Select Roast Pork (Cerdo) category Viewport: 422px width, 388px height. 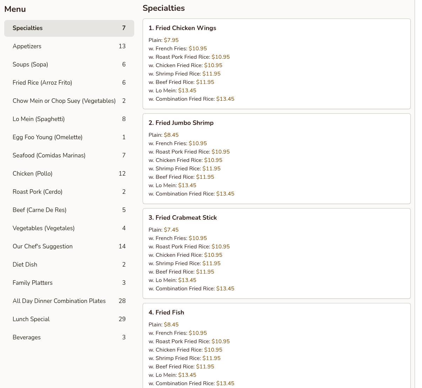click(x=69, y=192)
